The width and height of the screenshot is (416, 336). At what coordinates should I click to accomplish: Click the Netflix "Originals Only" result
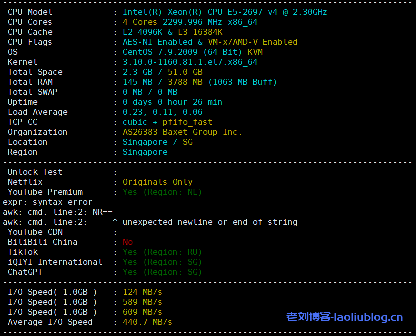pyautogui.click(x=157, y=182)
